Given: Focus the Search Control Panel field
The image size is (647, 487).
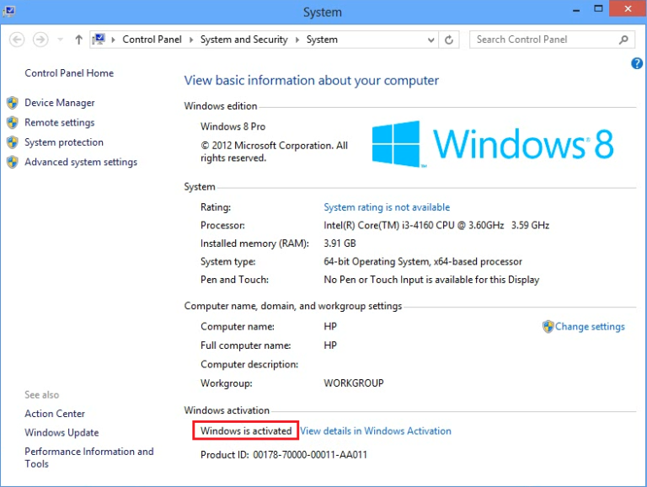Looking at the screenshot, I should [x=543, y=40].
